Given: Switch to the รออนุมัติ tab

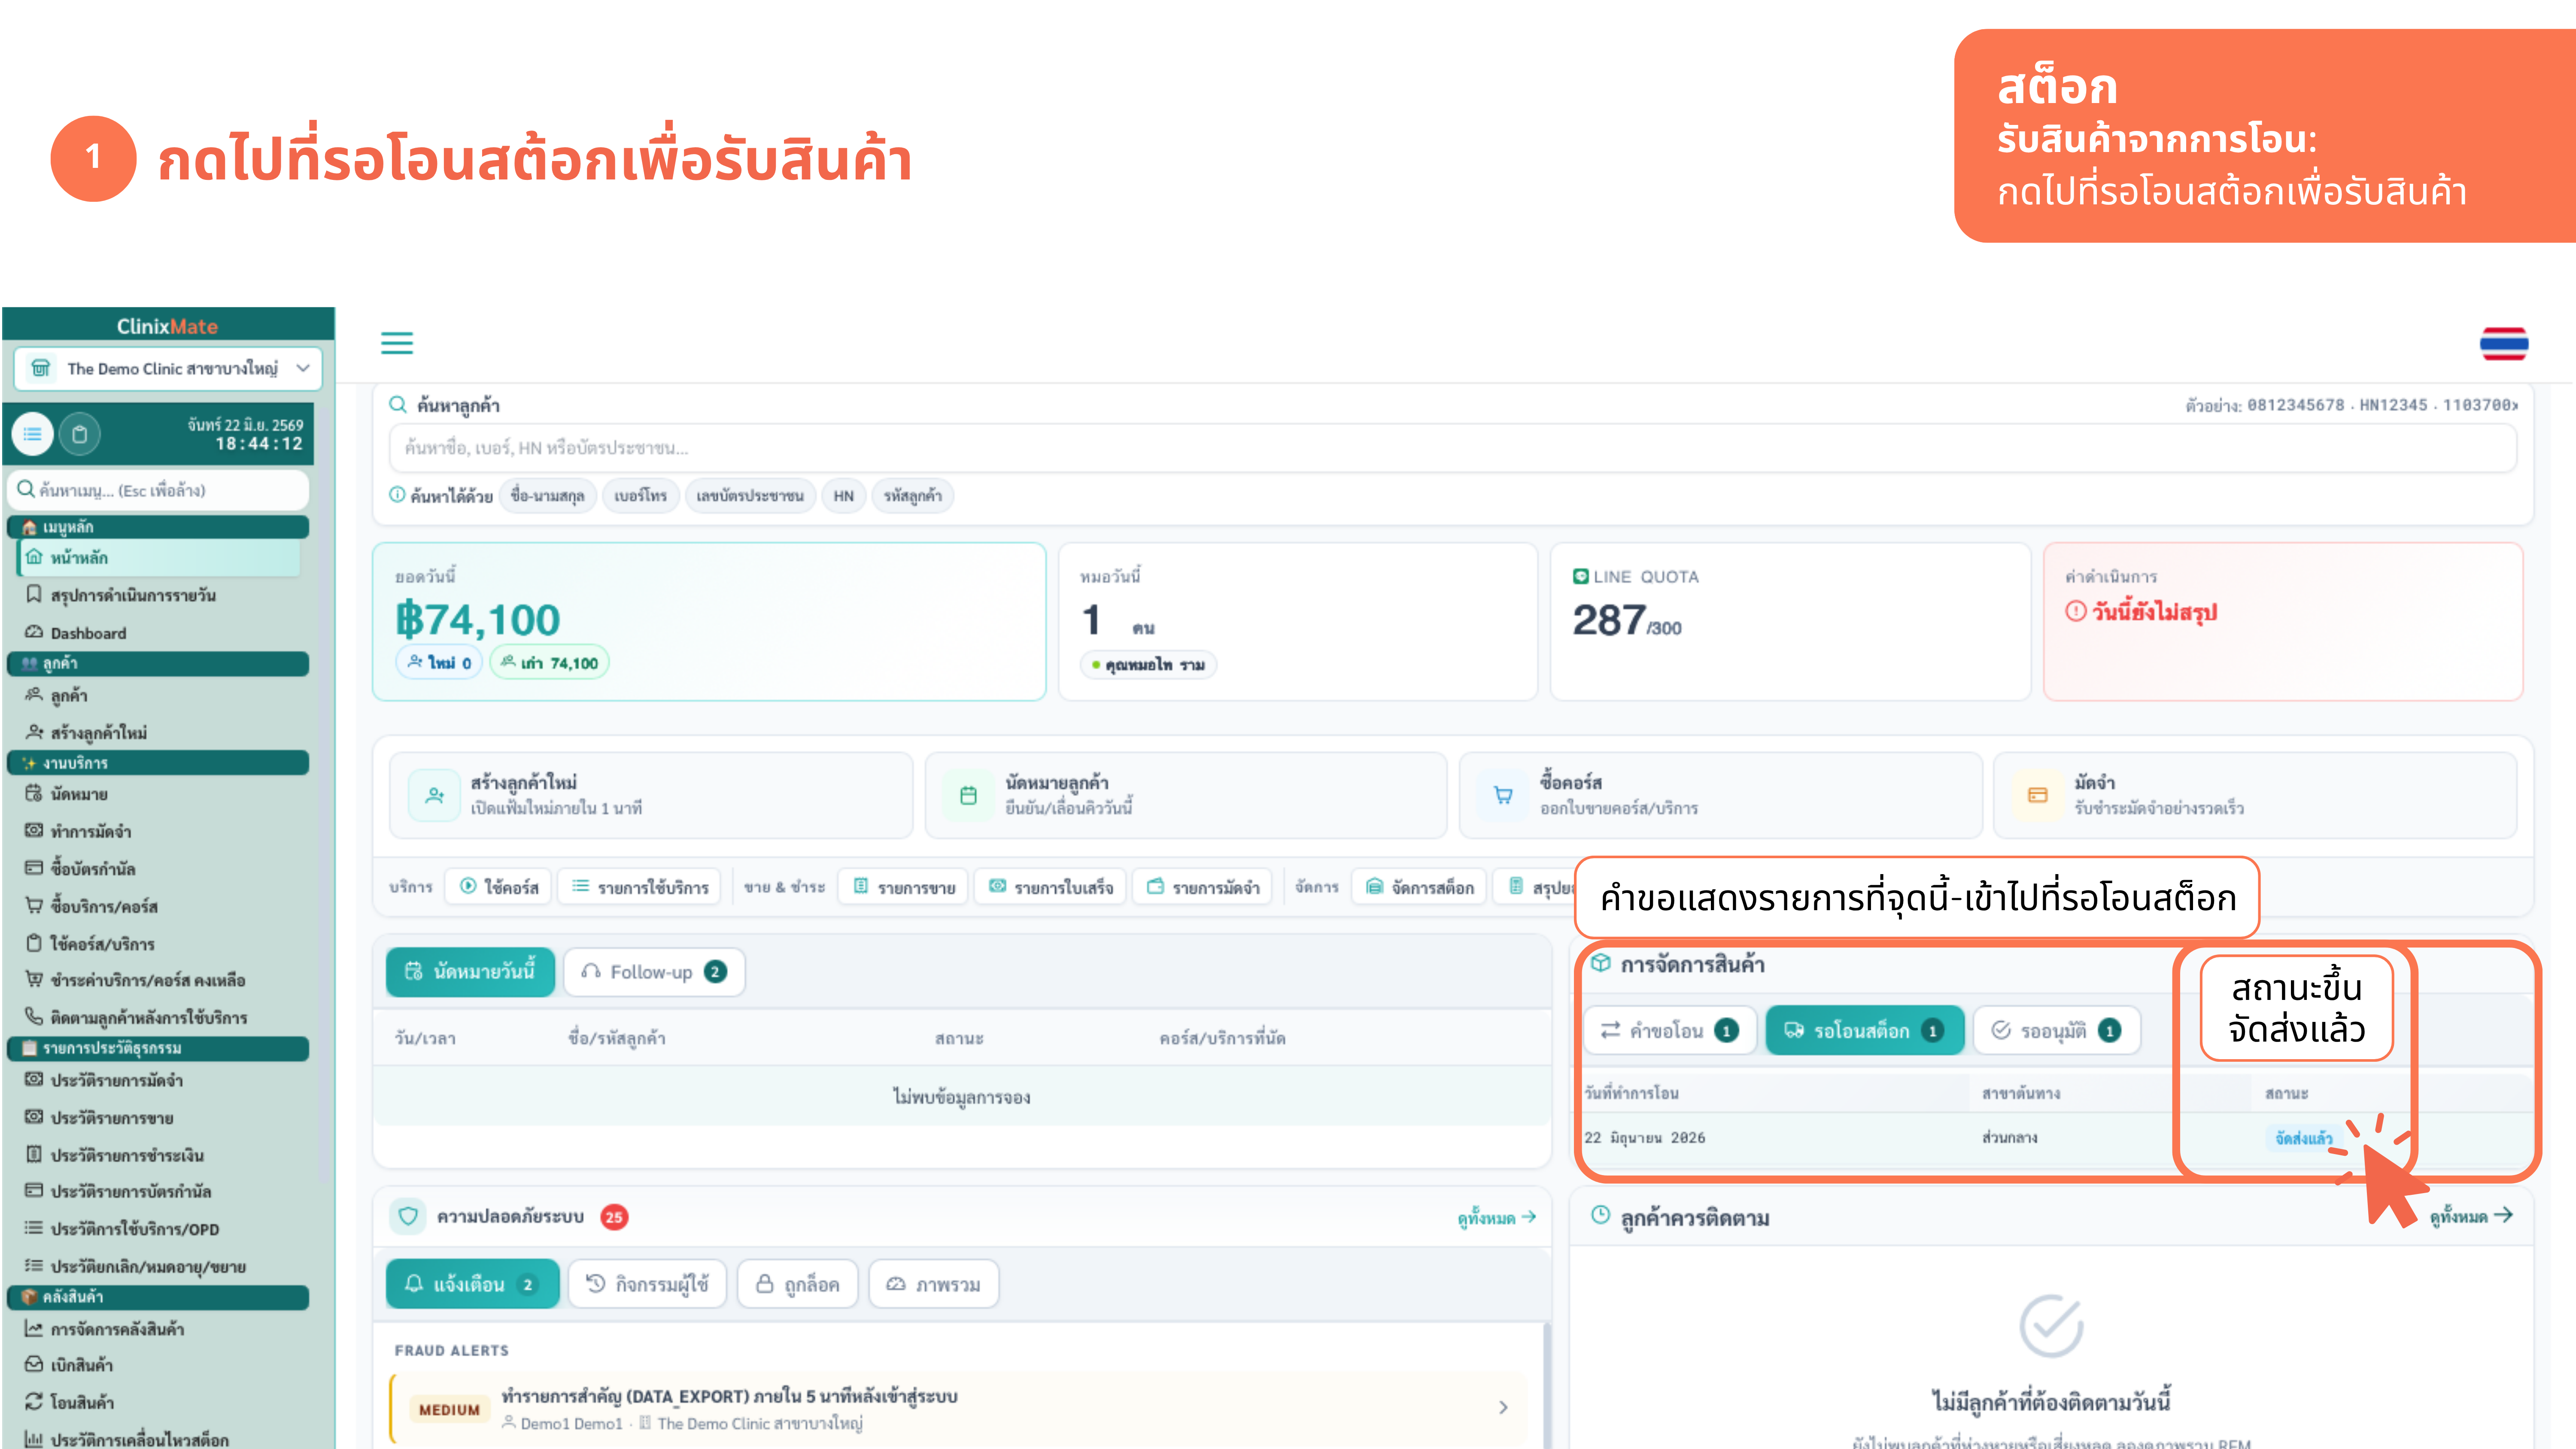Looking at the screenshot, I should [2056, 1030].
